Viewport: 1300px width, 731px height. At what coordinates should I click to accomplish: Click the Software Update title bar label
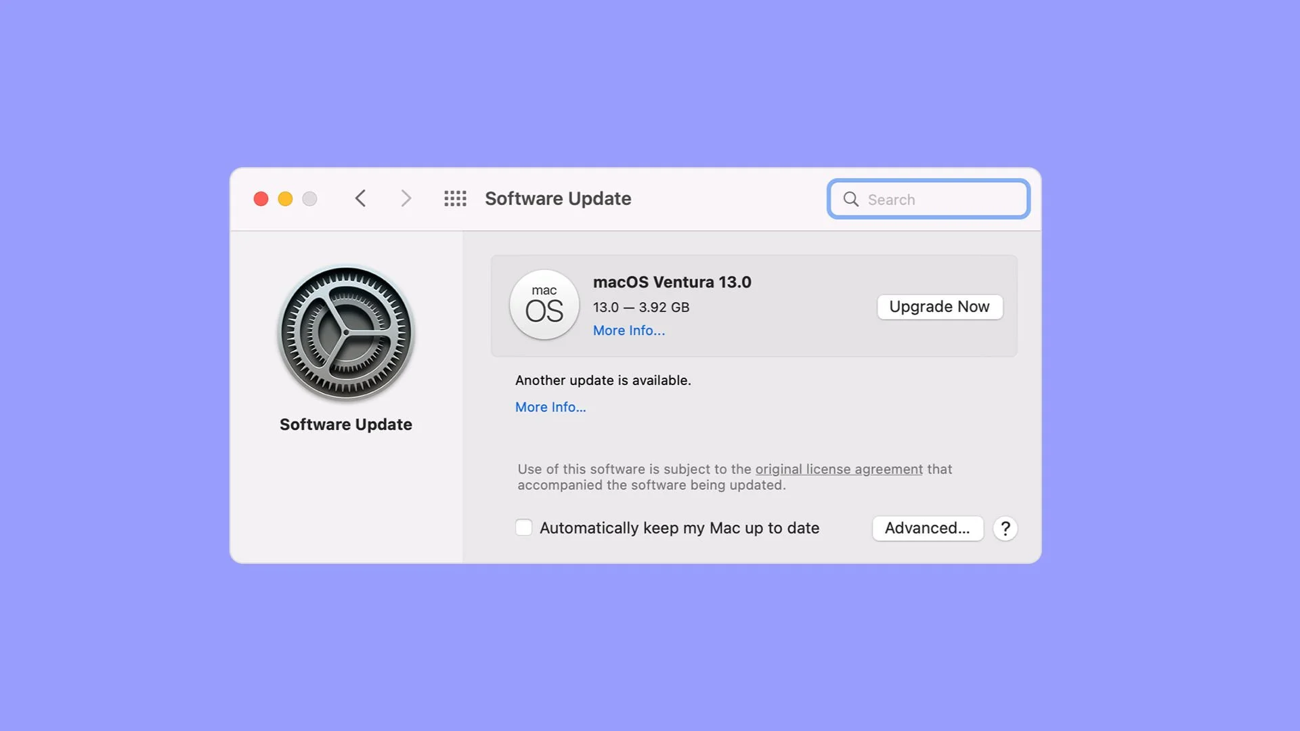coord(558,198)
